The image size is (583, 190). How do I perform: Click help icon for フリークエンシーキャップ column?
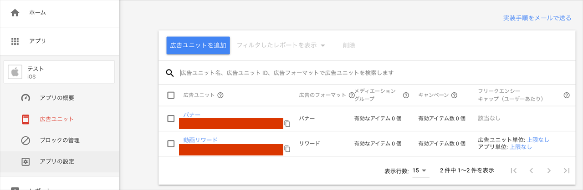tap(567, 95)
